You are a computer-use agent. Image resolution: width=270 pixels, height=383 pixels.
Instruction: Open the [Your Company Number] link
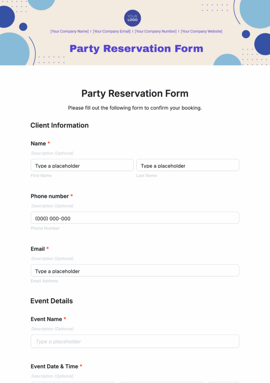click(155, 31)
